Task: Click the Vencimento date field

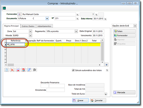Action: coord(98,35)
